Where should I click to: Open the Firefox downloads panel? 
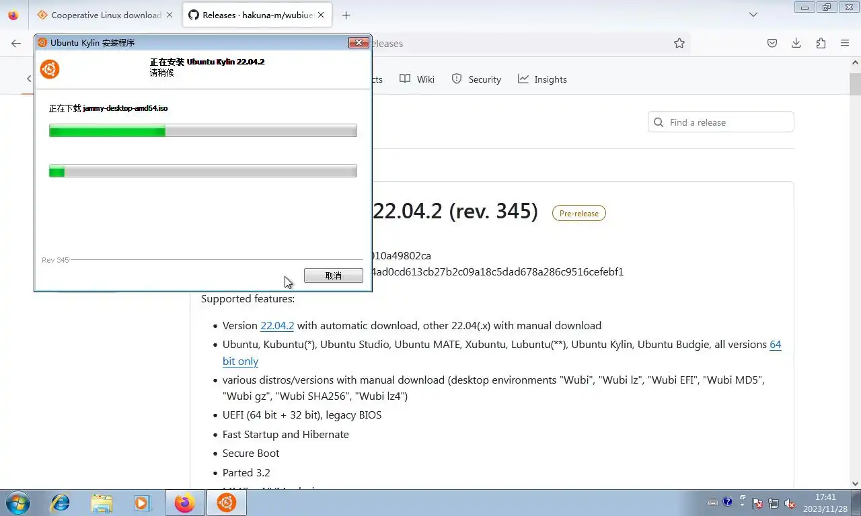(796, 43)
